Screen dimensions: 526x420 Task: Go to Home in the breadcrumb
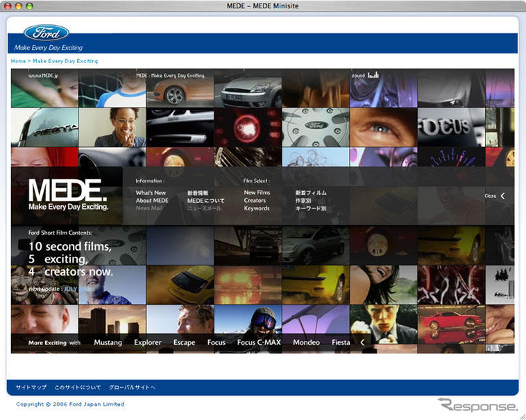(x=18, y=61)
